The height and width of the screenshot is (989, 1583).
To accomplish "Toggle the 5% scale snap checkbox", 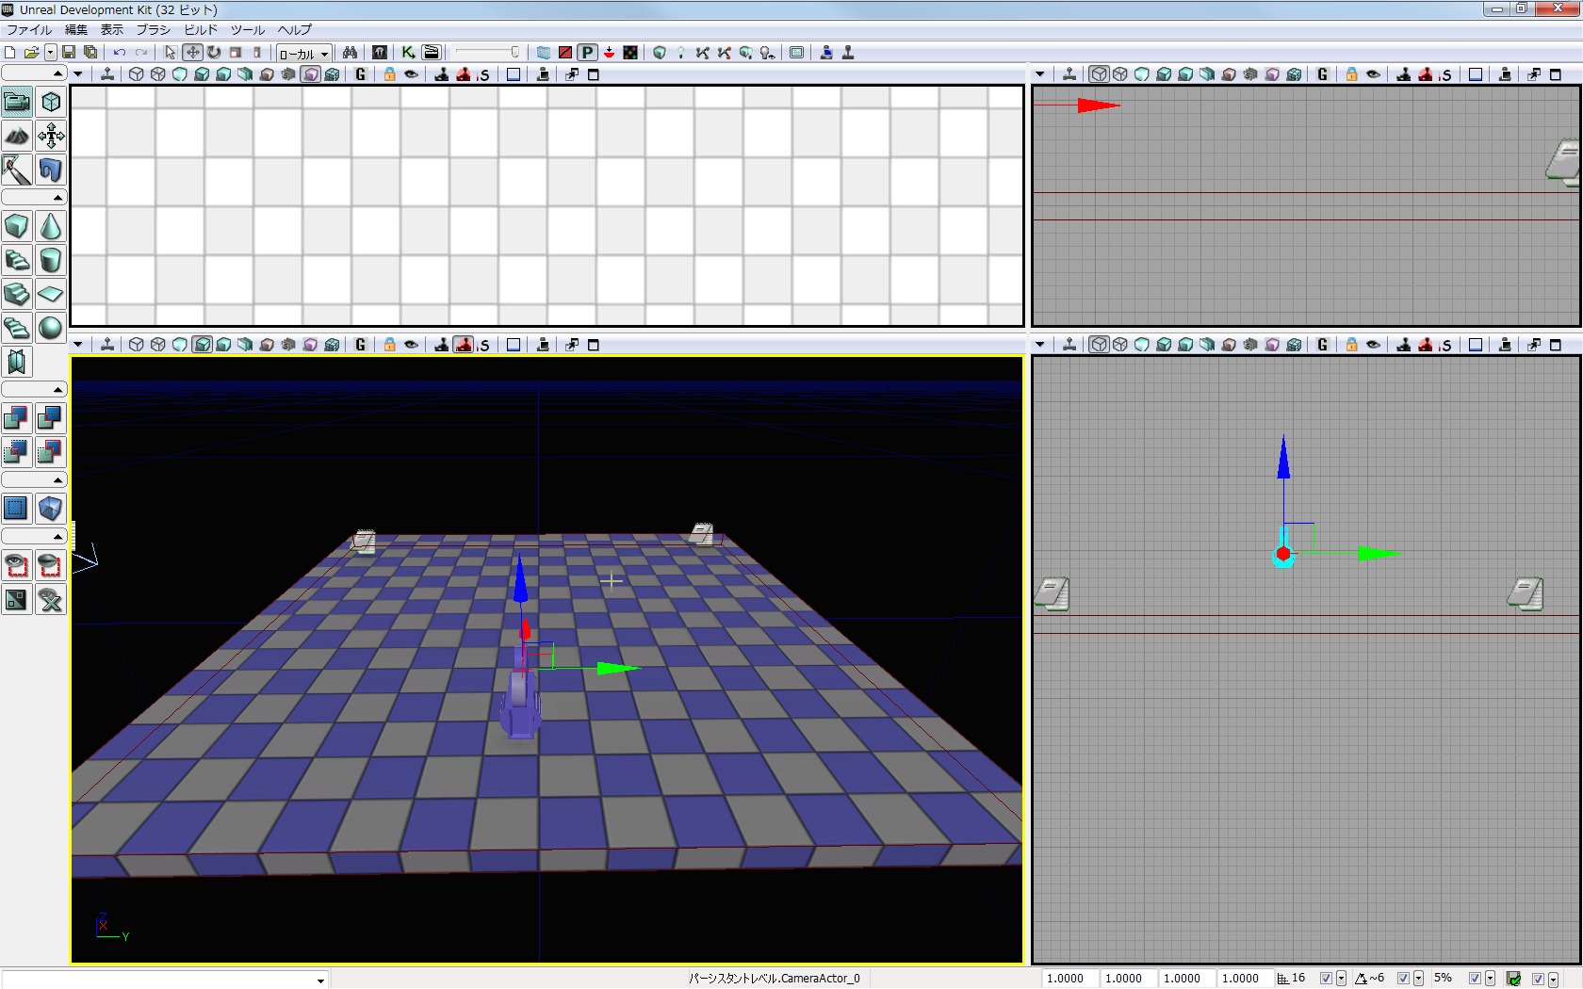I will coord(1475,979).
